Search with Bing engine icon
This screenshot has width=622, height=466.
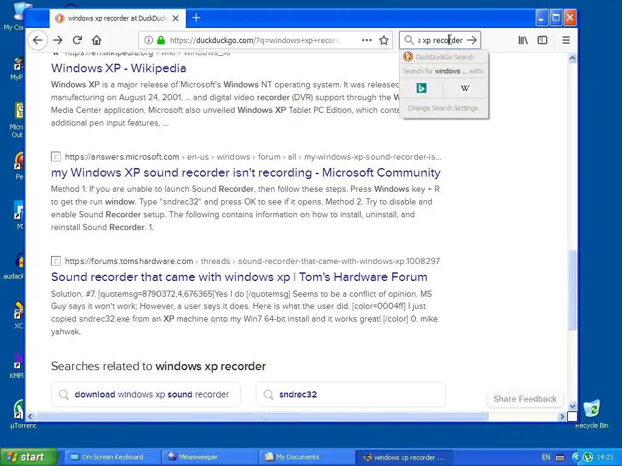click(422, 88)
